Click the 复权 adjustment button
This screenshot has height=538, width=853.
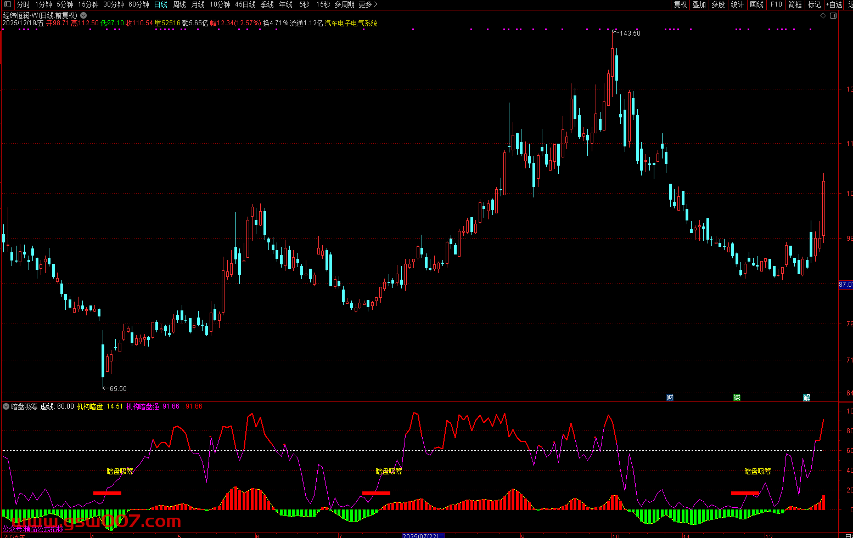tap(680, 4)
